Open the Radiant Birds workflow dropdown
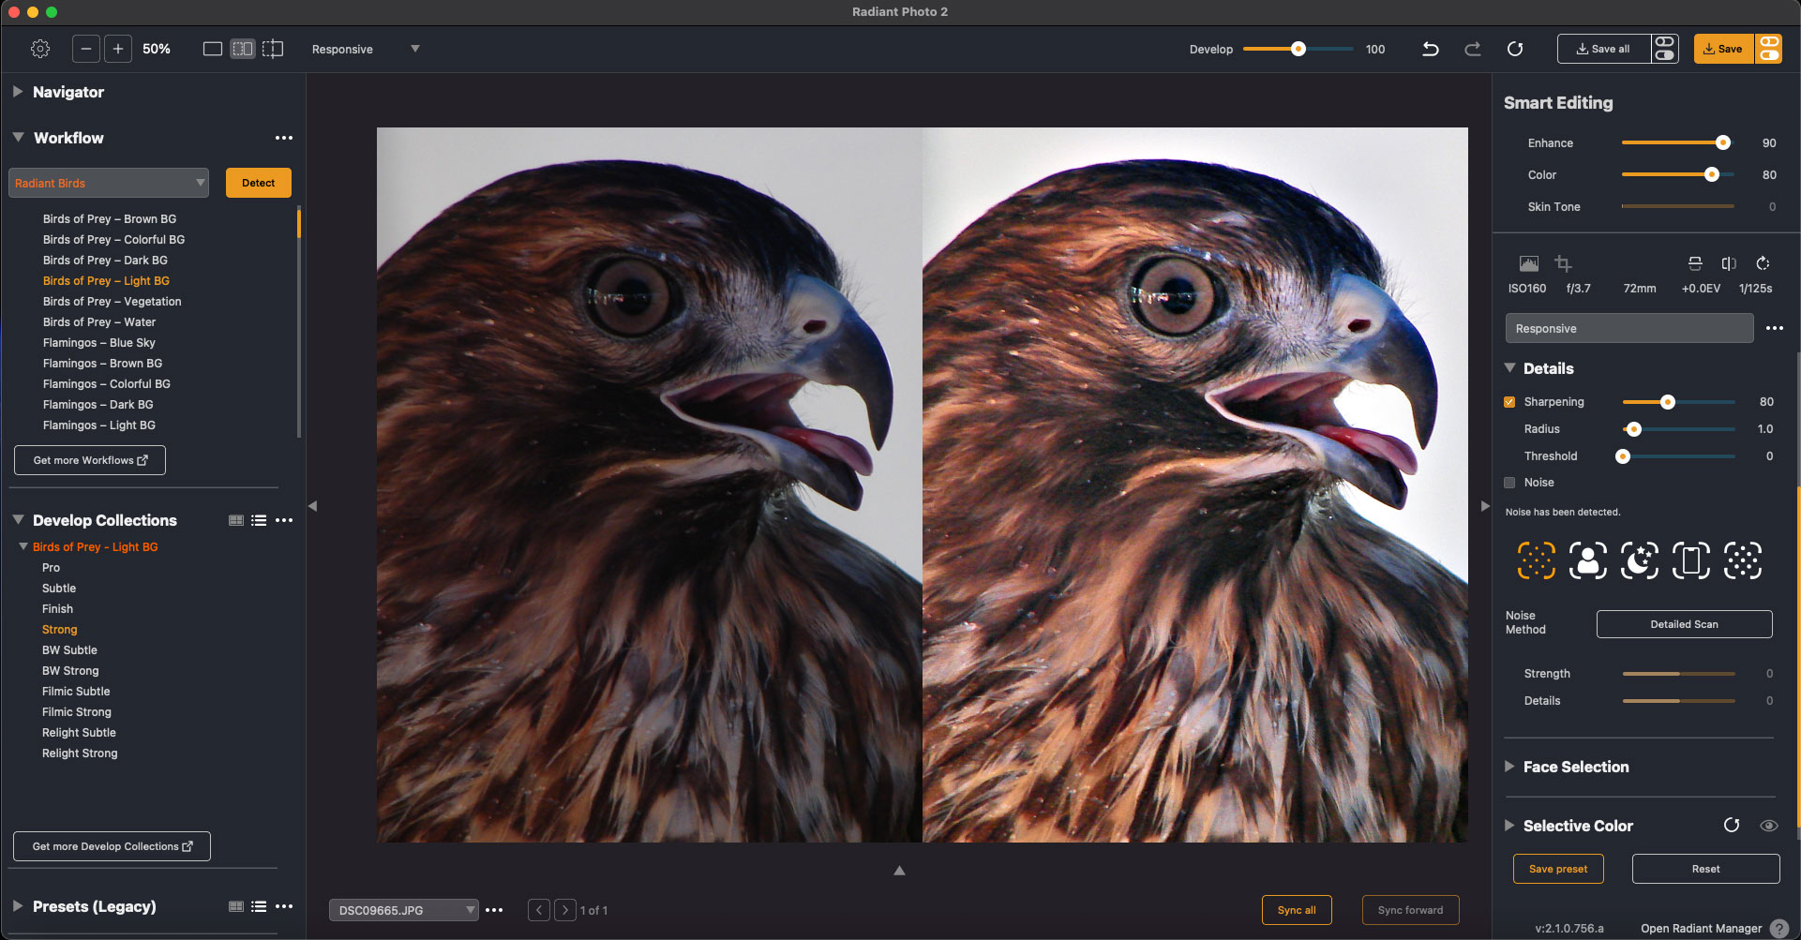 (x=109, y=183)
